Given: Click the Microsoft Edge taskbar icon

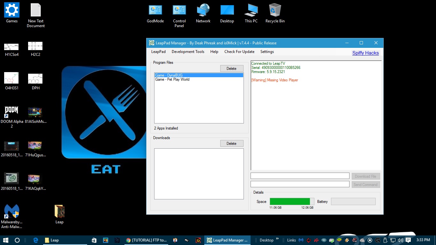Looking at the screenshot, I should click(36, 240).
